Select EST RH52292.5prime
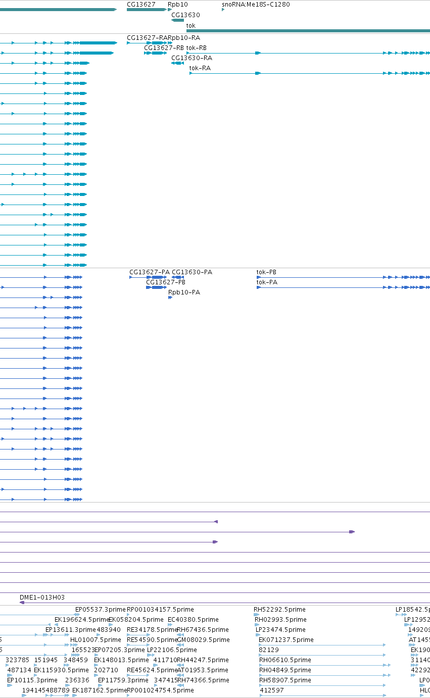430x698 pixels. pos(279,609)
